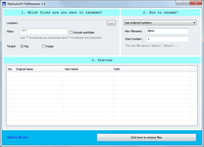Viewport: 204px width, 147px height.
Task: Enable the Include subfolder checkbox
Action: 71,32
